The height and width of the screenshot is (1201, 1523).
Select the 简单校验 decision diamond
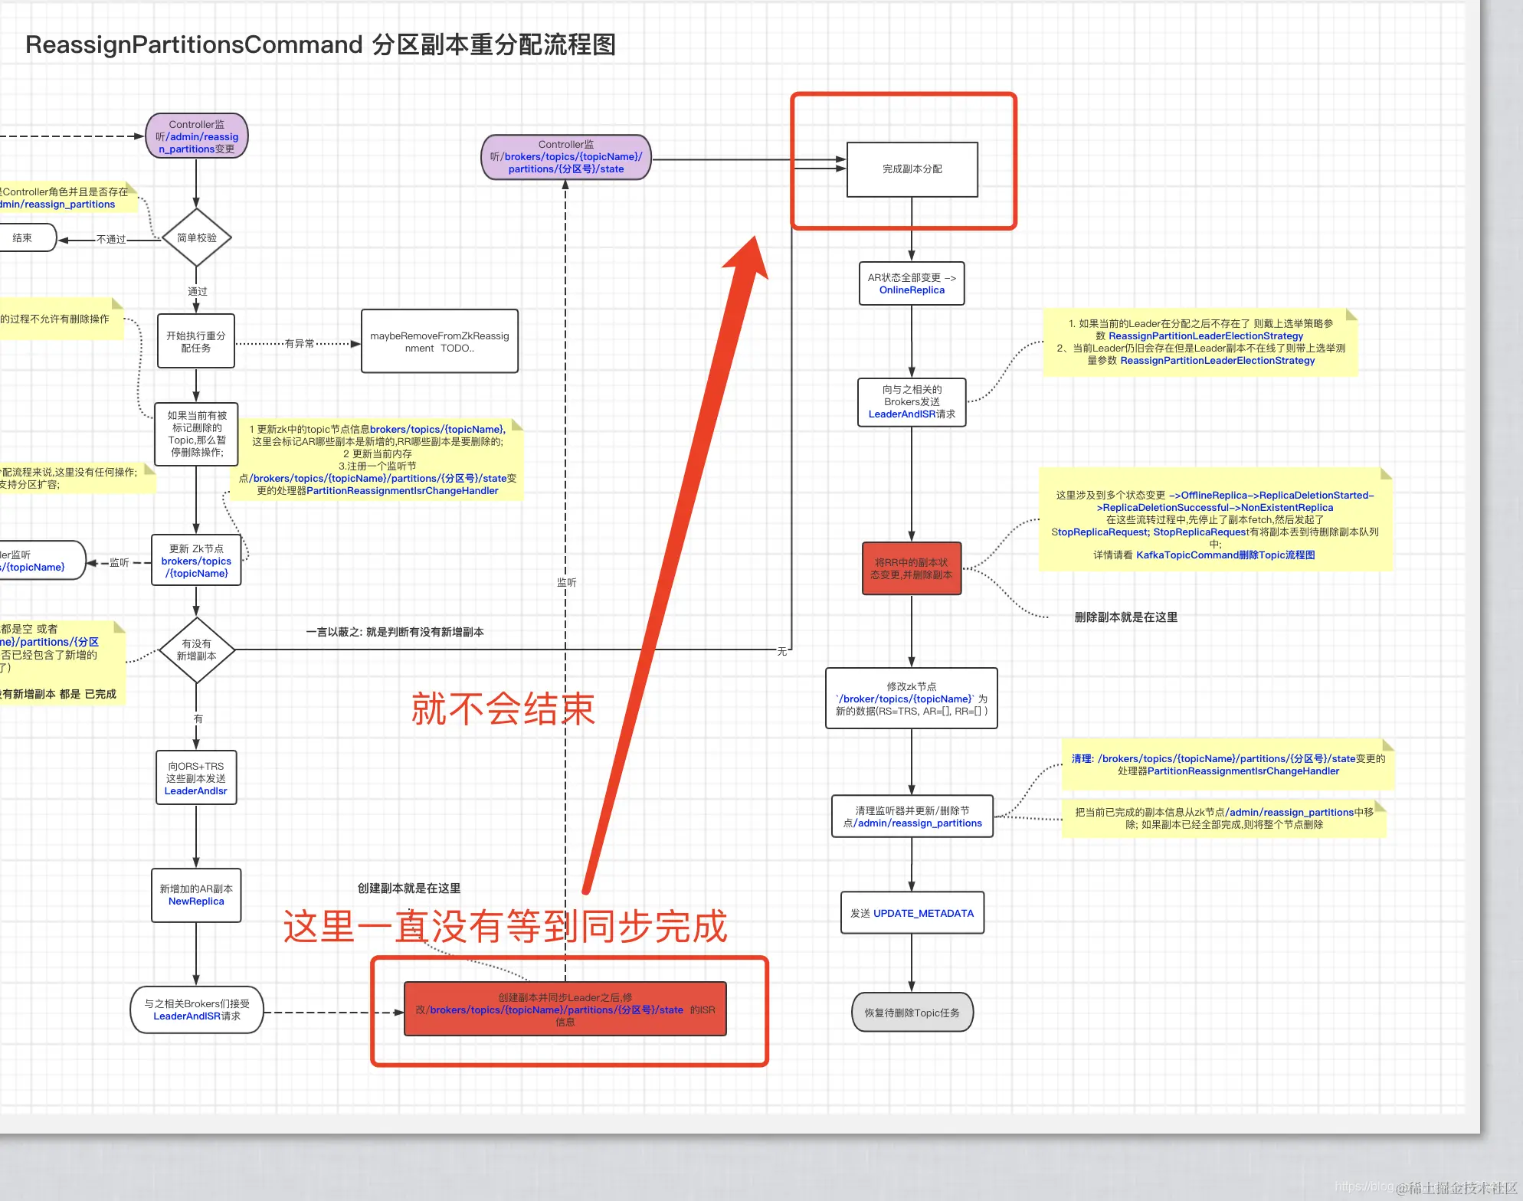pyautogui.click(x=196, y=237)
